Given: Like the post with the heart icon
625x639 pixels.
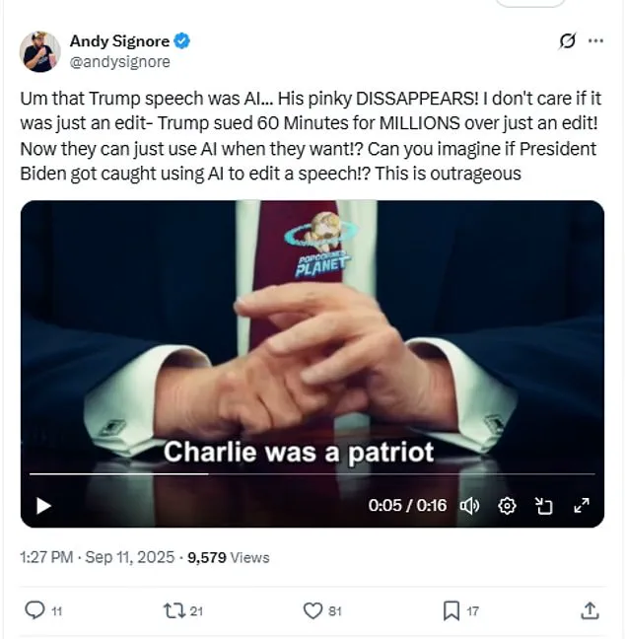Looking at the screenshot, I should (x=313, y=611).
